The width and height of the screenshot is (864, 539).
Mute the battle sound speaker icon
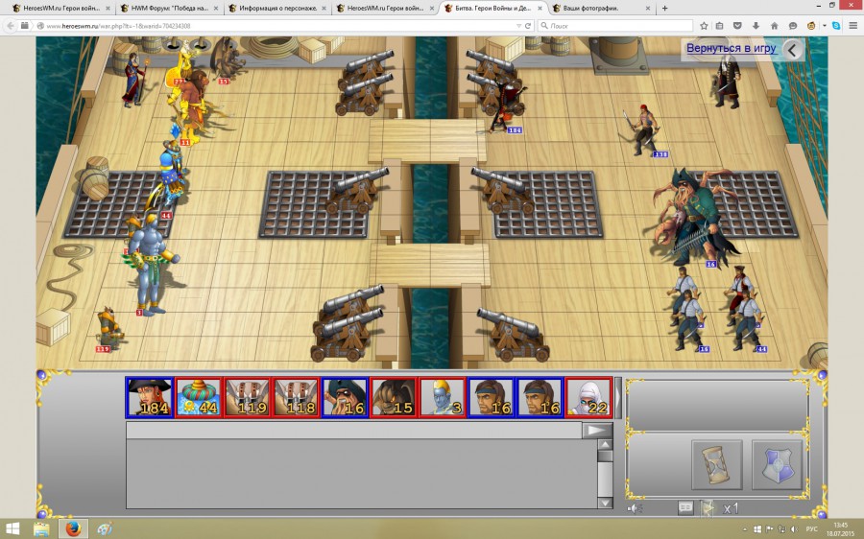tap(635, 508)
